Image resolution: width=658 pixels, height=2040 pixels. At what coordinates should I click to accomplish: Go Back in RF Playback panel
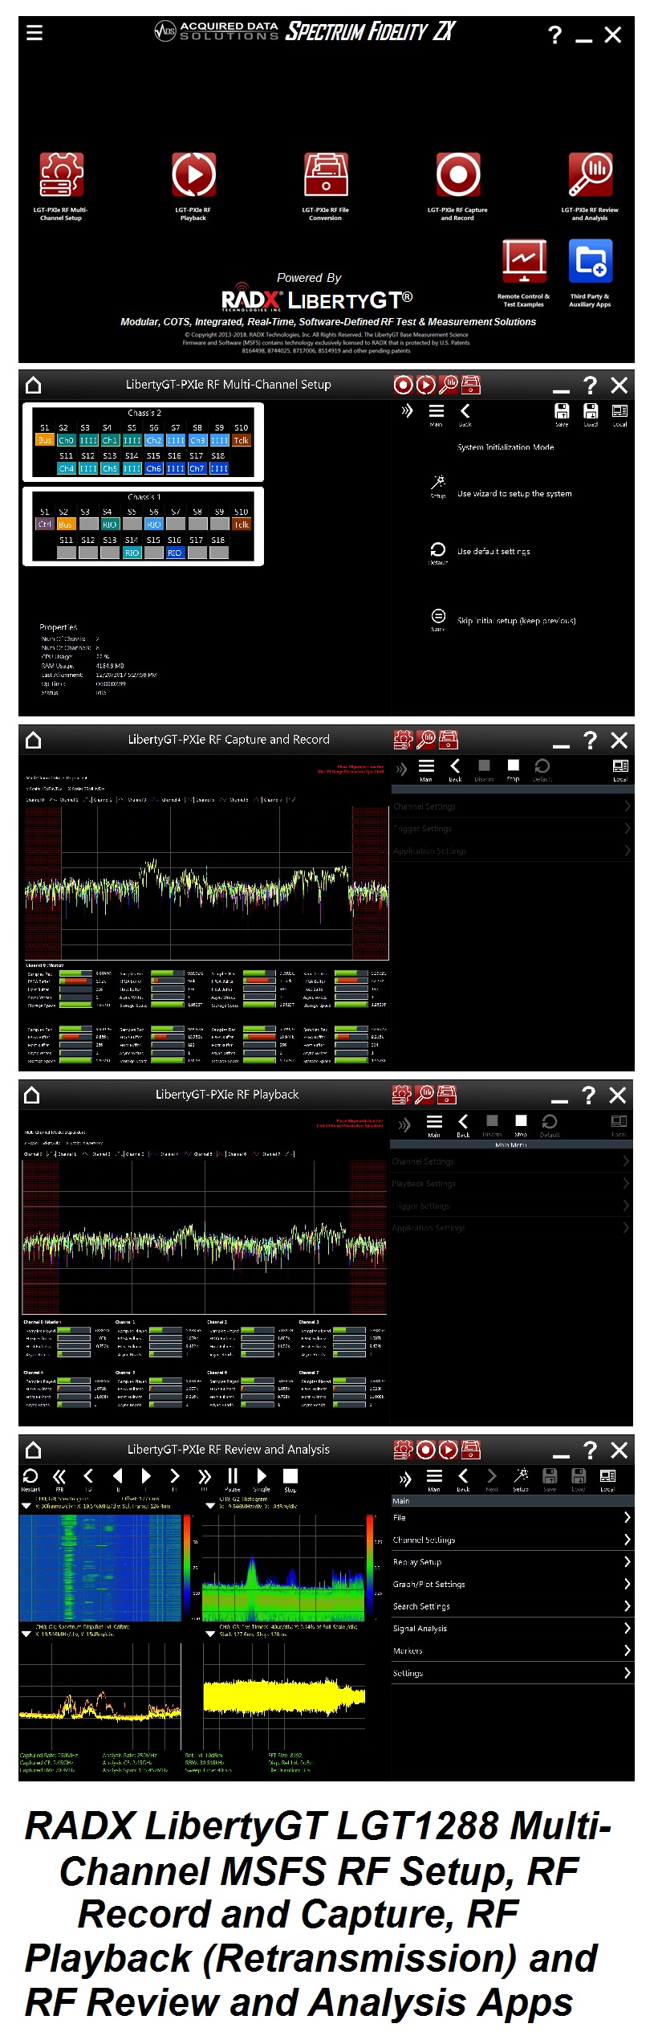tap(463, 1124)
